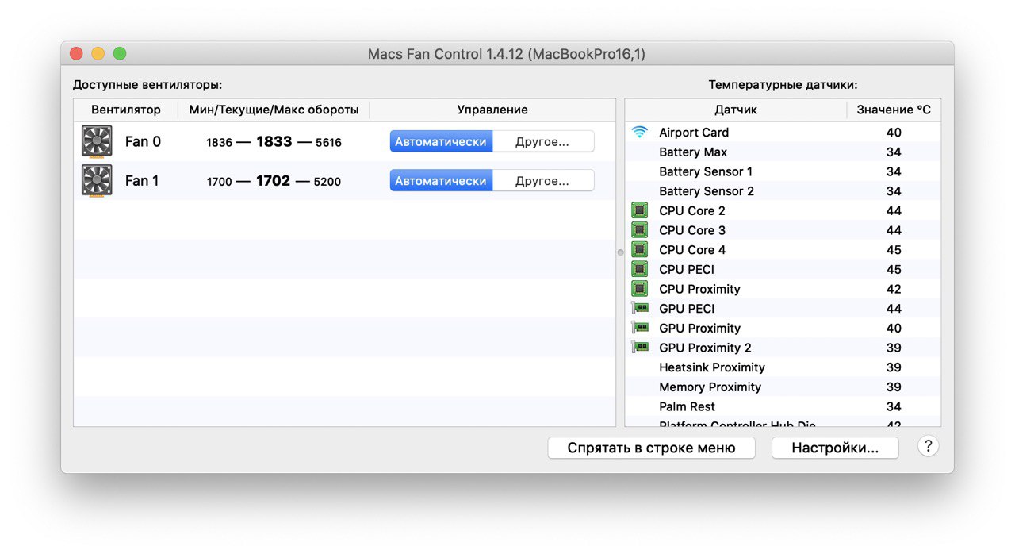The height and width of the screenshot is (554, 1015).
Task: Click the Температурные датчики heading
Action: (x=783, y=84)
